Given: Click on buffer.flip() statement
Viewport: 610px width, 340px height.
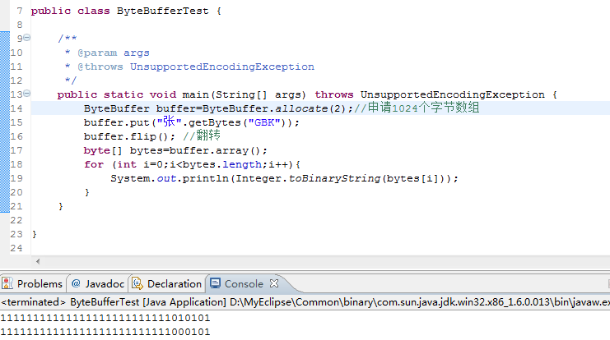Looking at the screenshot, I should [129, 136].
